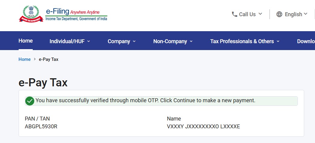Image resolution: width=315 pixels, height=143 pixels.
Task: Click the e-Pay Tax breadcrumb text
Action: (49, 59)
